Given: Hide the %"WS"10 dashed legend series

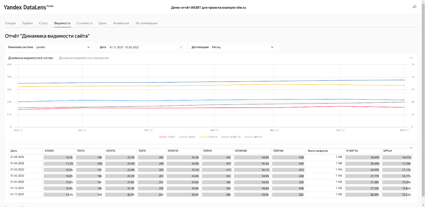Looking at the screenshot, I should tap(231, 137).
